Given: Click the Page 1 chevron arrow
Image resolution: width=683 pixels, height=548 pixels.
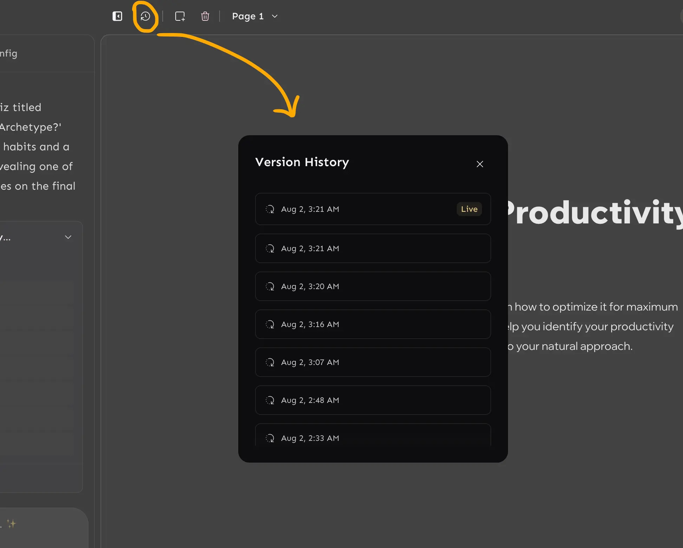Looking at the screenshot, I should 275,16.
